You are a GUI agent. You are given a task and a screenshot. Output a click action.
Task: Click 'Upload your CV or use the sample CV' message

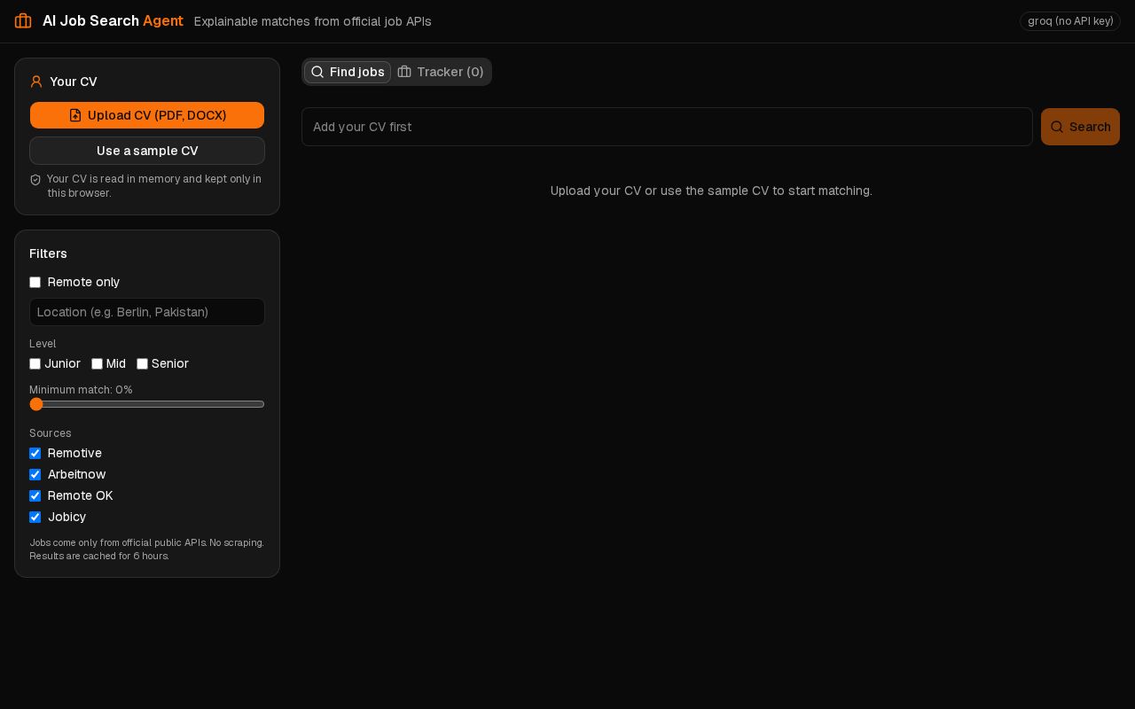711,191
